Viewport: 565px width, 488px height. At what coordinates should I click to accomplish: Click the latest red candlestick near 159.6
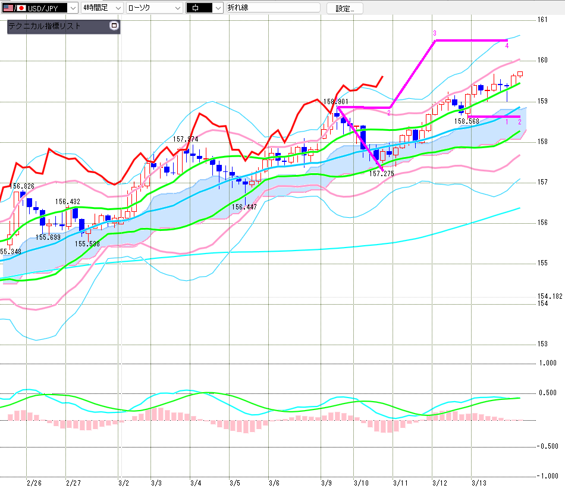coord(520,74)
